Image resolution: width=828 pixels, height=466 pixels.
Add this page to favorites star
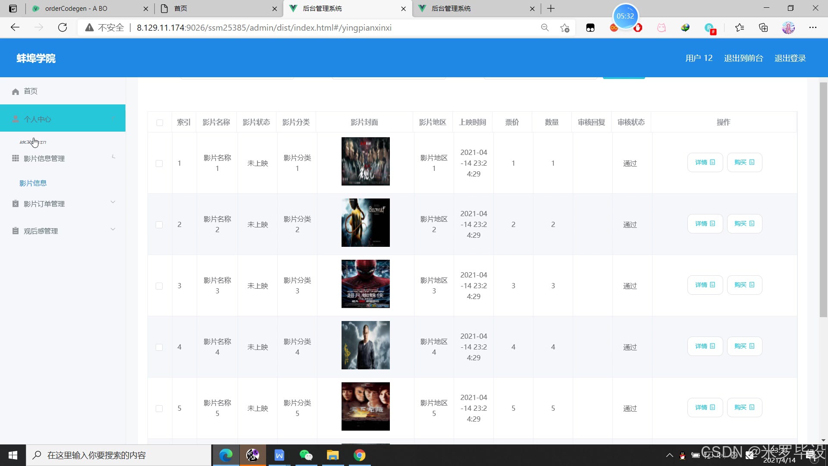(565, 28)
